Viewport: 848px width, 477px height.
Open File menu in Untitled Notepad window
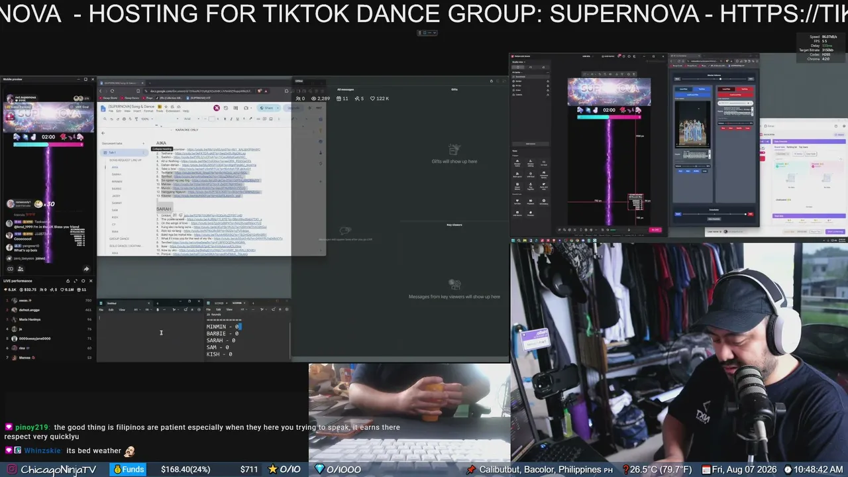point(102,309)
